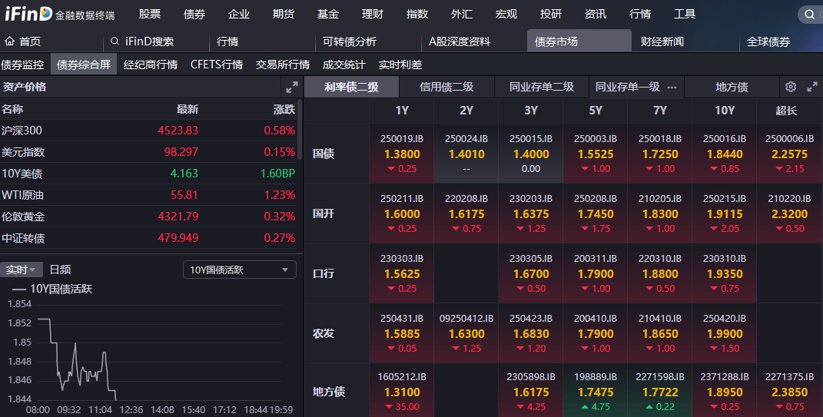Open 农发 2Y cell 09250412.IB

[466, 333]
